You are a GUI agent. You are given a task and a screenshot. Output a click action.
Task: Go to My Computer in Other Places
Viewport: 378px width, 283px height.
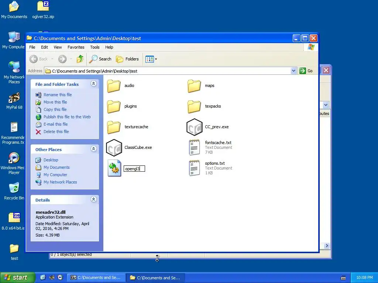55,175
